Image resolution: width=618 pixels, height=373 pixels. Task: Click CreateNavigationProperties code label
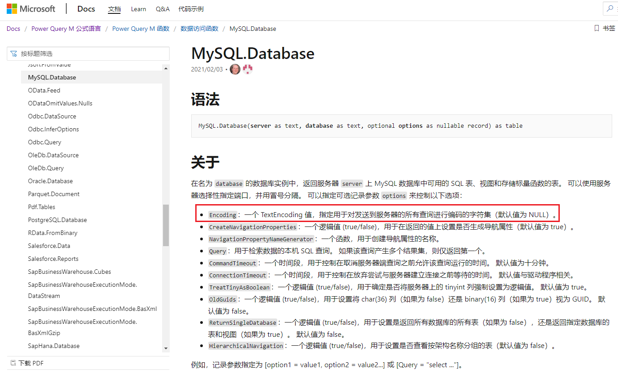[253, 227]
